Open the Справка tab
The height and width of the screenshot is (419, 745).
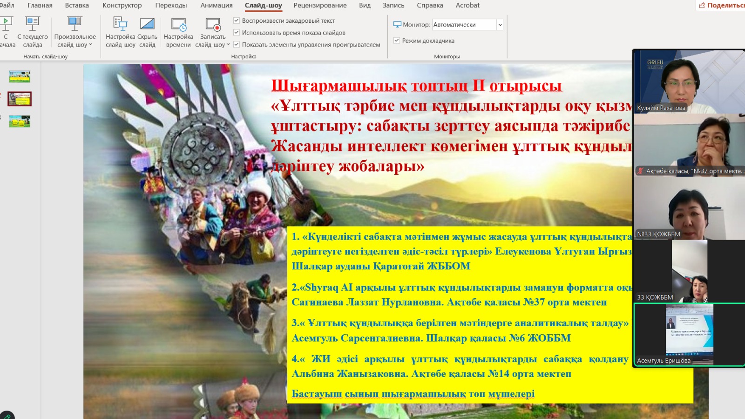(430, 6)
